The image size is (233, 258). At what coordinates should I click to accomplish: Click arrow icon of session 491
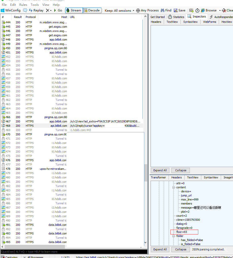click(x=4, y=225)
